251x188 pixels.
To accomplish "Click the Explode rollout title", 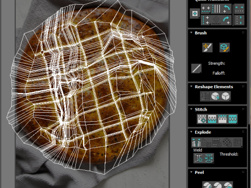I will pyautogui.click(x=203, y=132).
